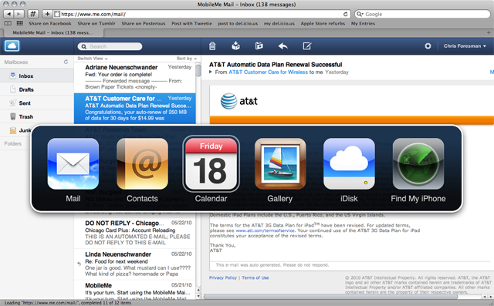
Task: Select the Sent mailbox
Action: [37, 103]
